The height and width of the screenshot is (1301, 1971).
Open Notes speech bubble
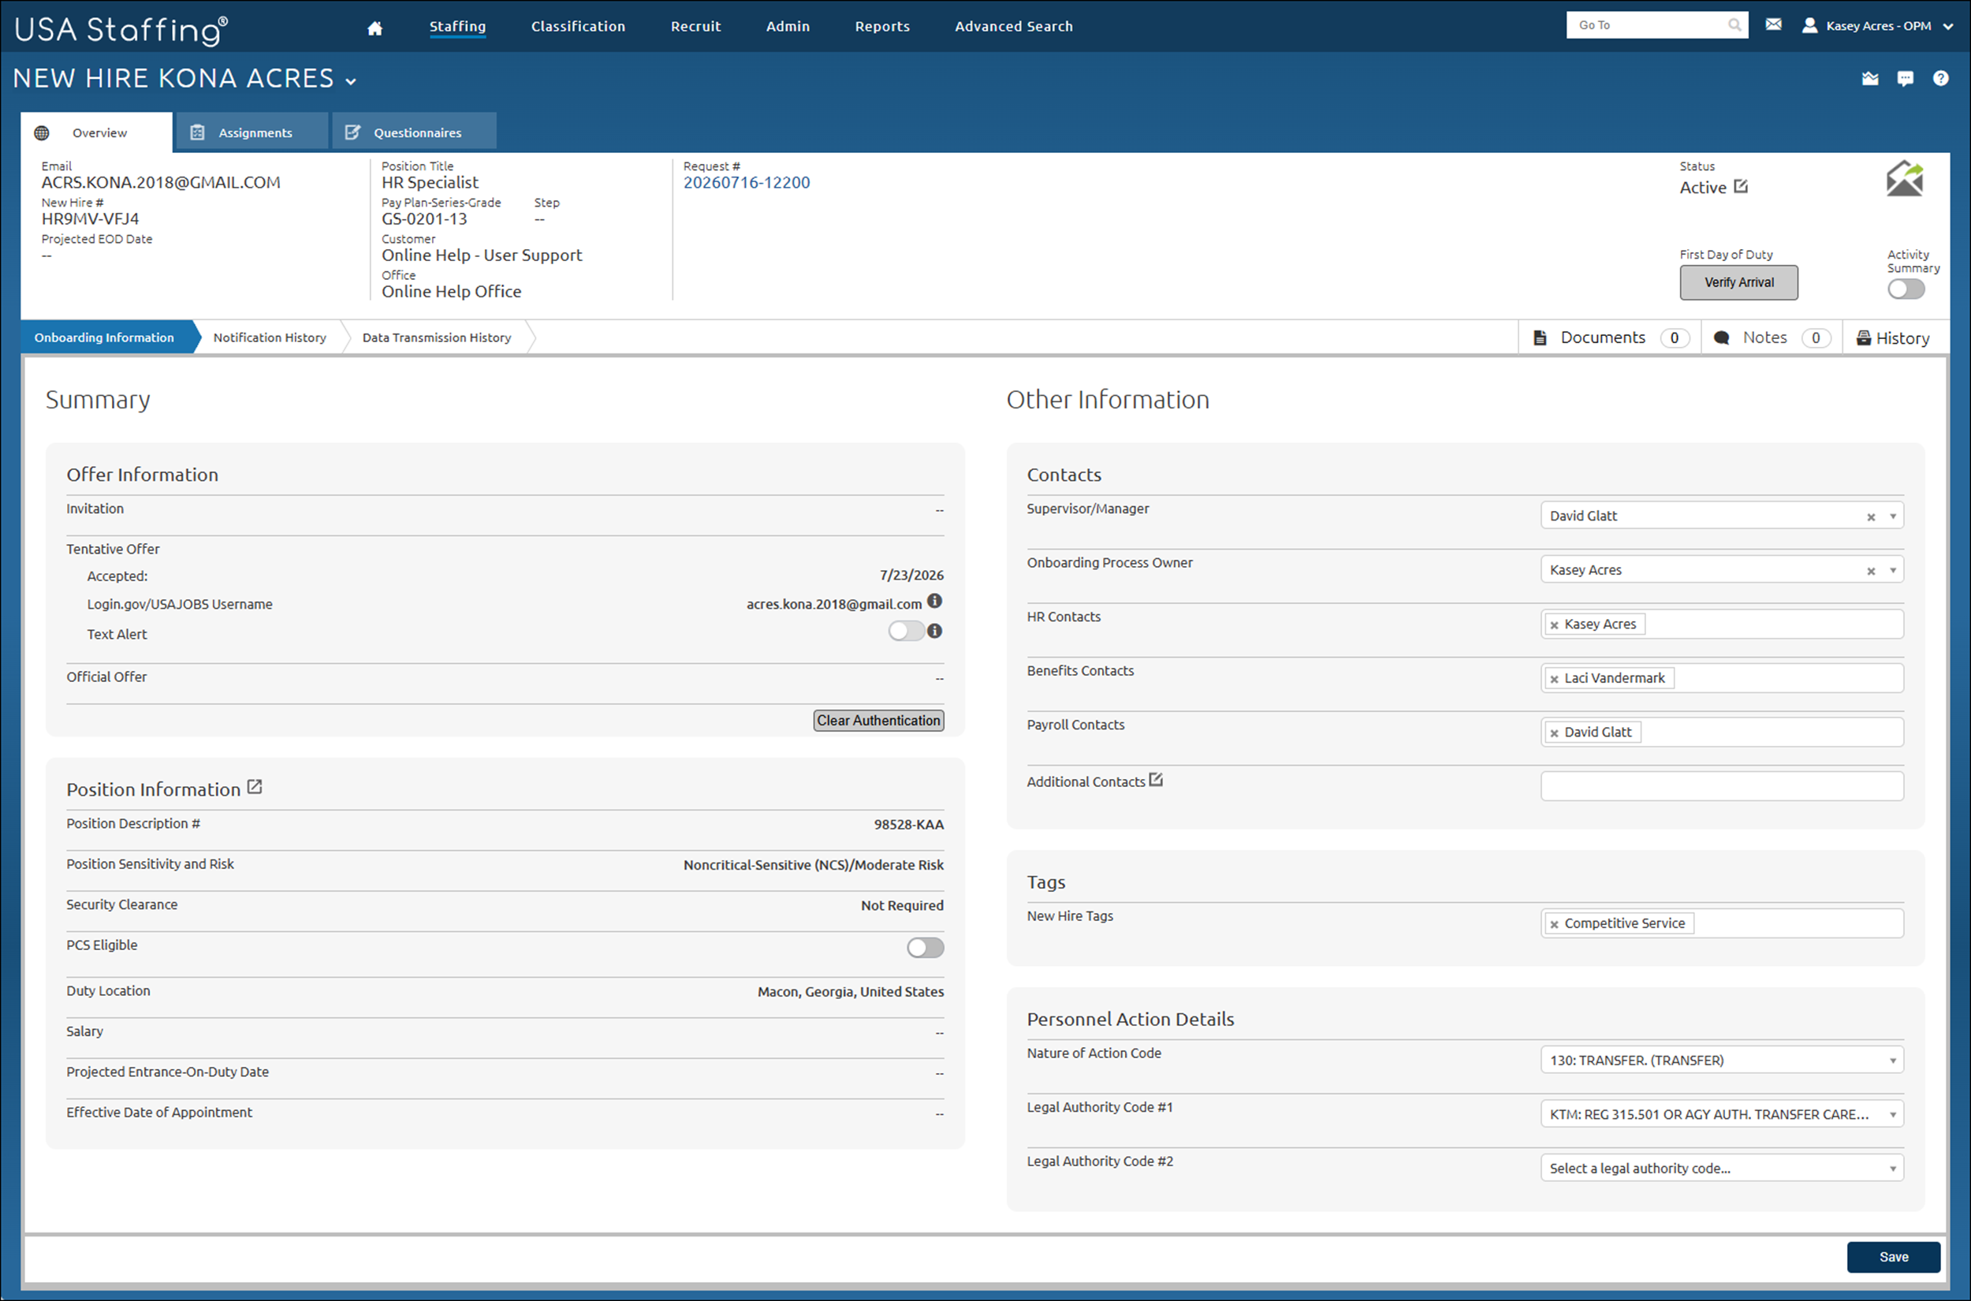pyautogui.click(x=1722, y=337)
